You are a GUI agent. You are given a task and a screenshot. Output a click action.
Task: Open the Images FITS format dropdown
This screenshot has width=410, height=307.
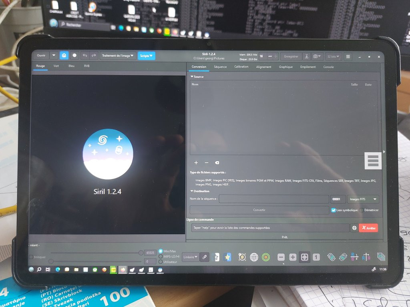tap(363, 199)
